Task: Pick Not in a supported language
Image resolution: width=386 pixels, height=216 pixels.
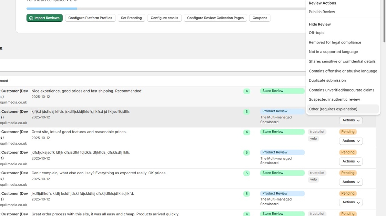Action: point(333,52)
